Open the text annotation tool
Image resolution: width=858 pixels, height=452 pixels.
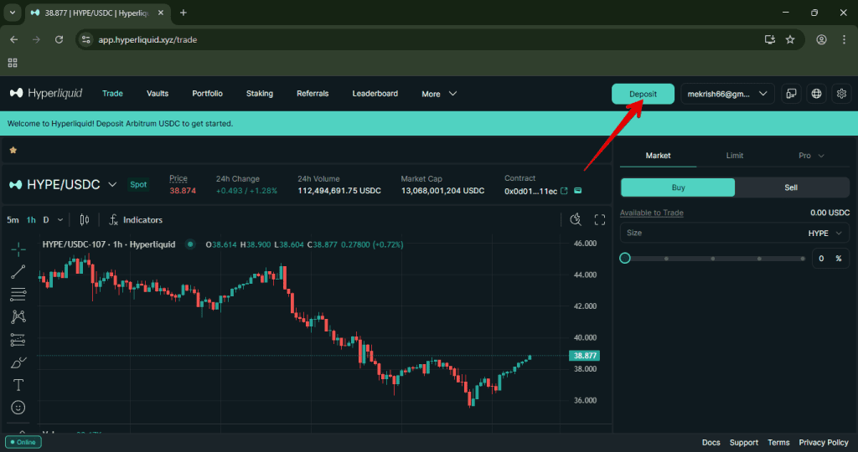coord(18,385)
